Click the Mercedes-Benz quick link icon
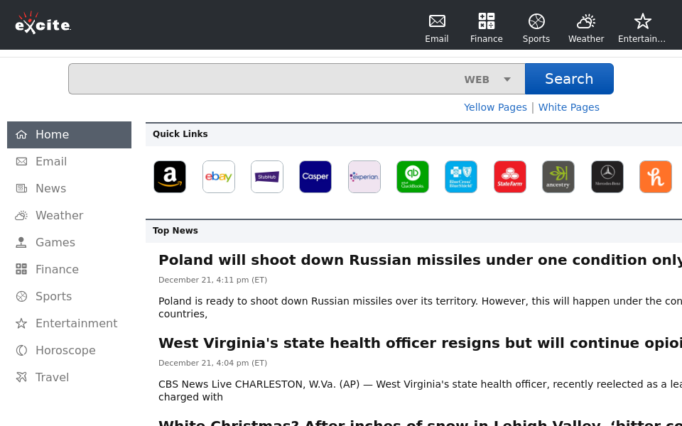The width and height of the screenshot is (682, 426). pos(607,177)
